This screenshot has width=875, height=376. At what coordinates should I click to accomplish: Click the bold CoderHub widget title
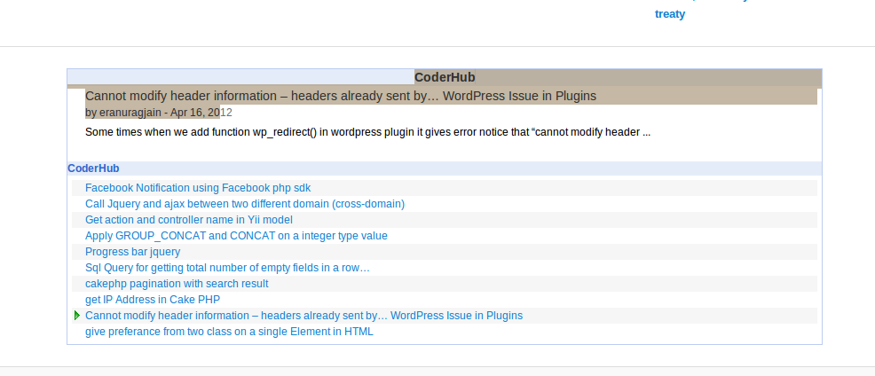click(445, 77)
